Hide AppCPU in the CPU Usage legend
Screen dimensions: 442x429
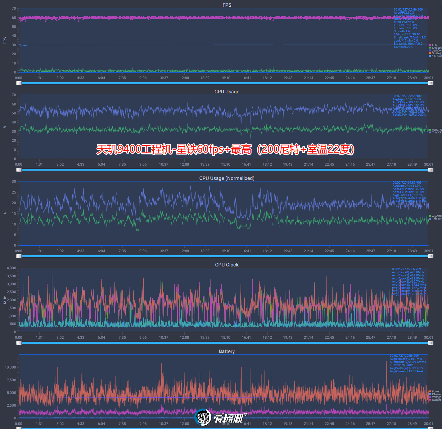[x=435, y=130]
